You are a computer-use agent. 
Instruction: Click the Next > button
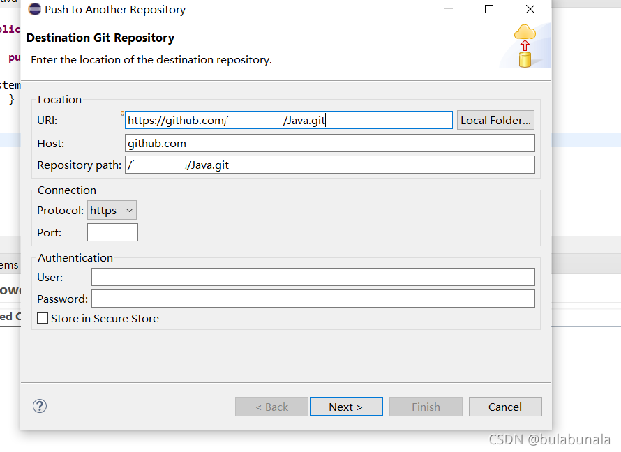pos(346,407)
